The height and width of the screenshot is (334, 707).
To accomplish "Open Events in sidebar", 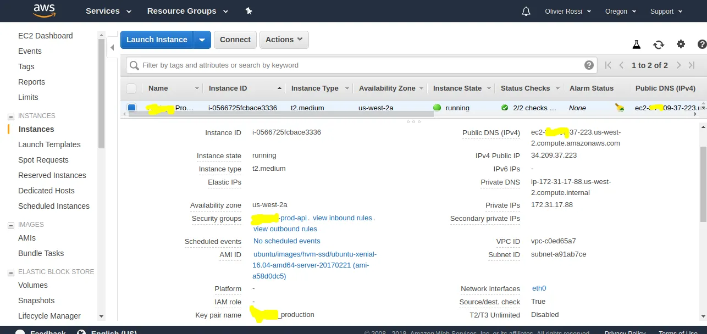I will tap(30, 51).
